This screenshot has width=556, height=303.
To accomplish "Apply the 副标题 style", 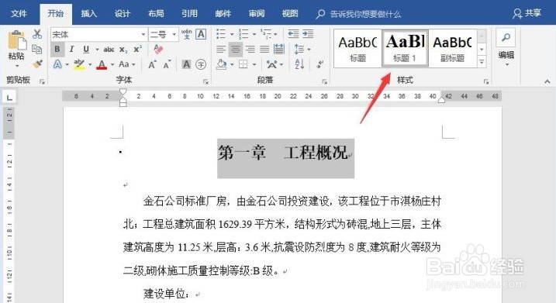I will coord(452,49).
